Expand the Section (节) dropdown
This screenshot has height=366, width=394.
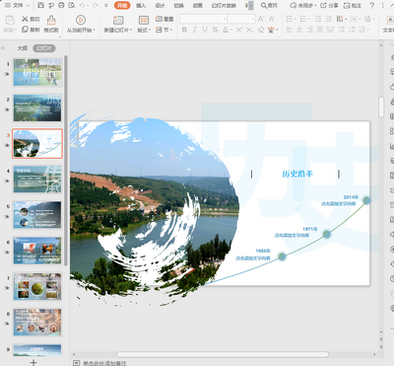171,30
